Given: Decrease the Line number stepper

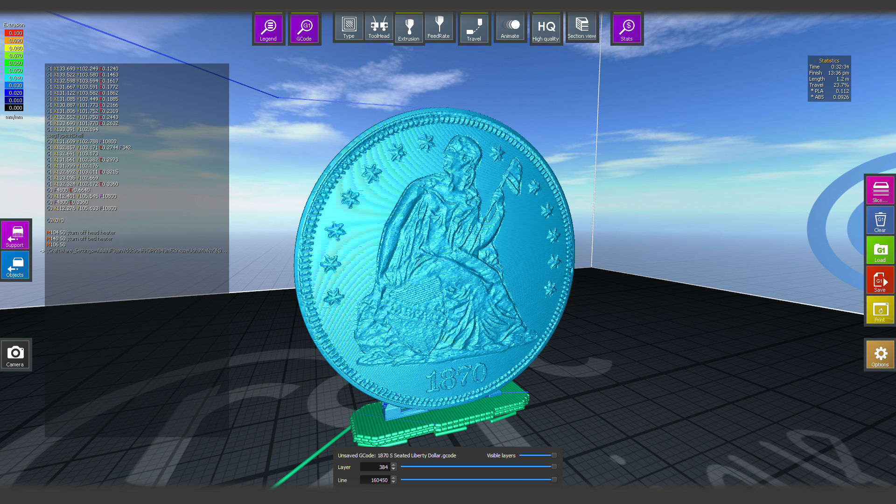Looking at the screenshot, I should 393,482.
